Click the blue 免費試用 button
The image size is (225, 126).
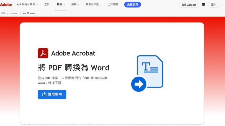[x=132, y=4]
